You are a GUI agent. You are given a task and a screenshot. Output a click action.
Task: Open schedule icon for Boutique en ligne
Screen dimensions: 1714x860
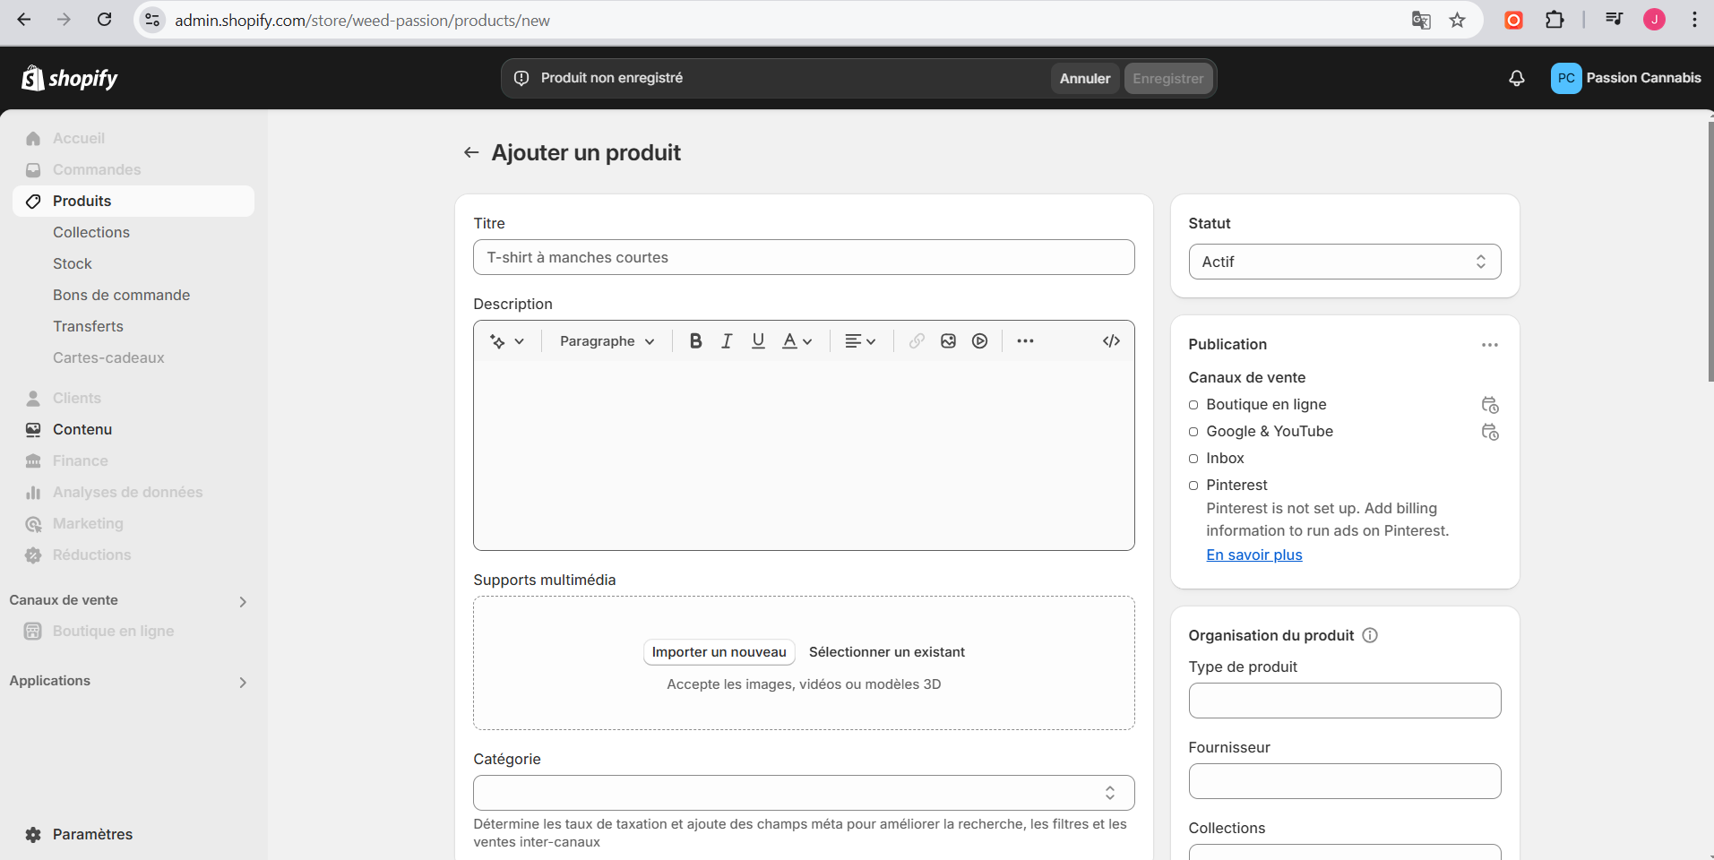tap(1489, 405)
